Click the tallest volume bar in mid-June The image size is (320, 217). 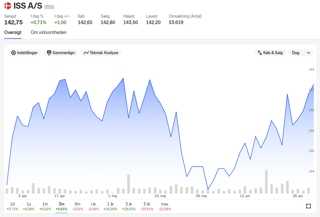point(266,182)
